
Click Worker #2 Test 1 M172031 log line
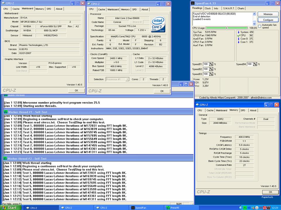tap(65, 173)
